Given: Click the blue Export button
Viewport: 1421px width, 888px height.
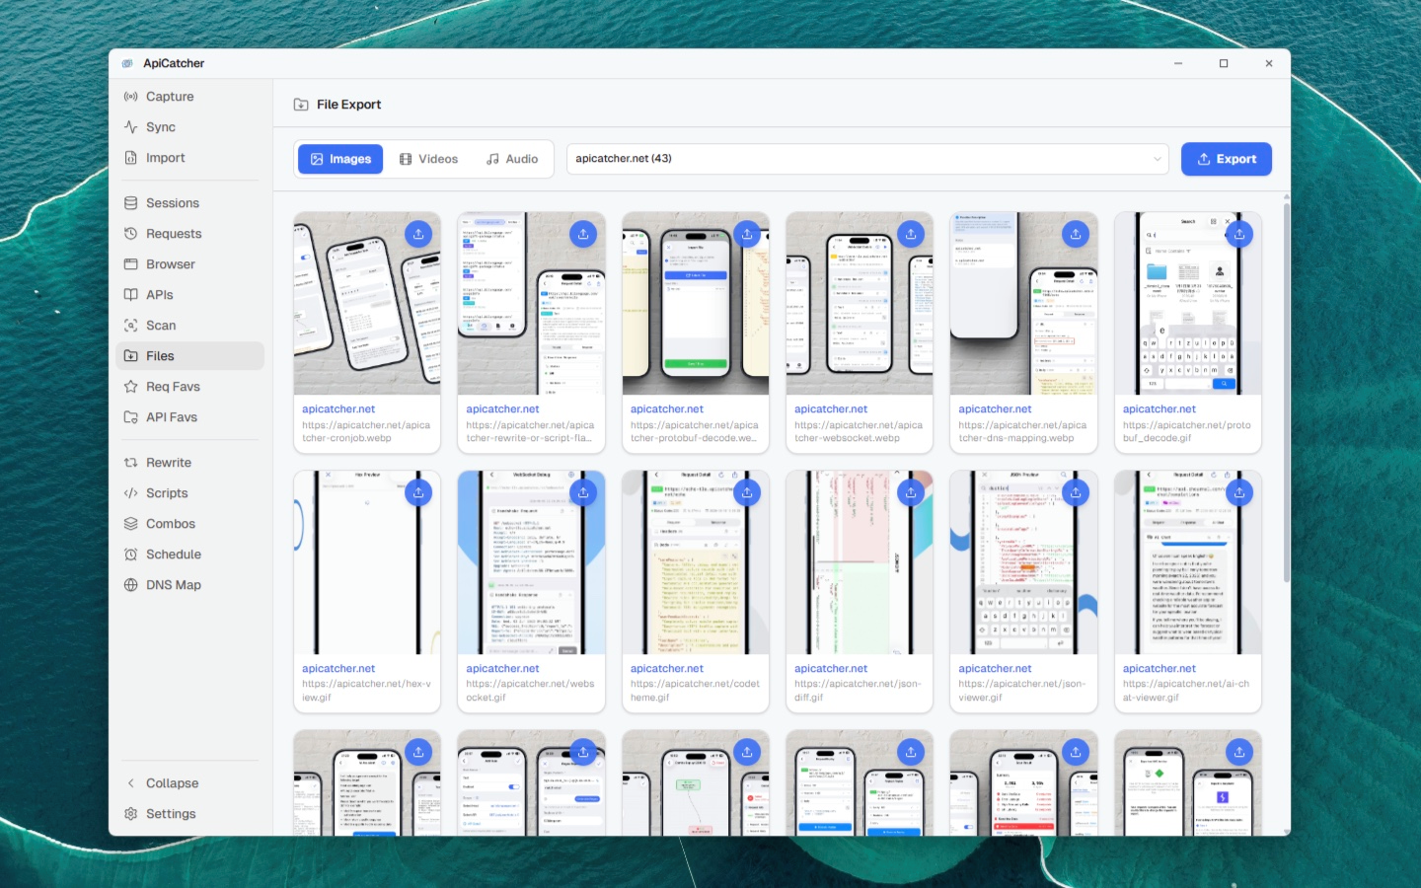Looking at the screenshot, I should pyautogui.click(x=1227, y=159).
